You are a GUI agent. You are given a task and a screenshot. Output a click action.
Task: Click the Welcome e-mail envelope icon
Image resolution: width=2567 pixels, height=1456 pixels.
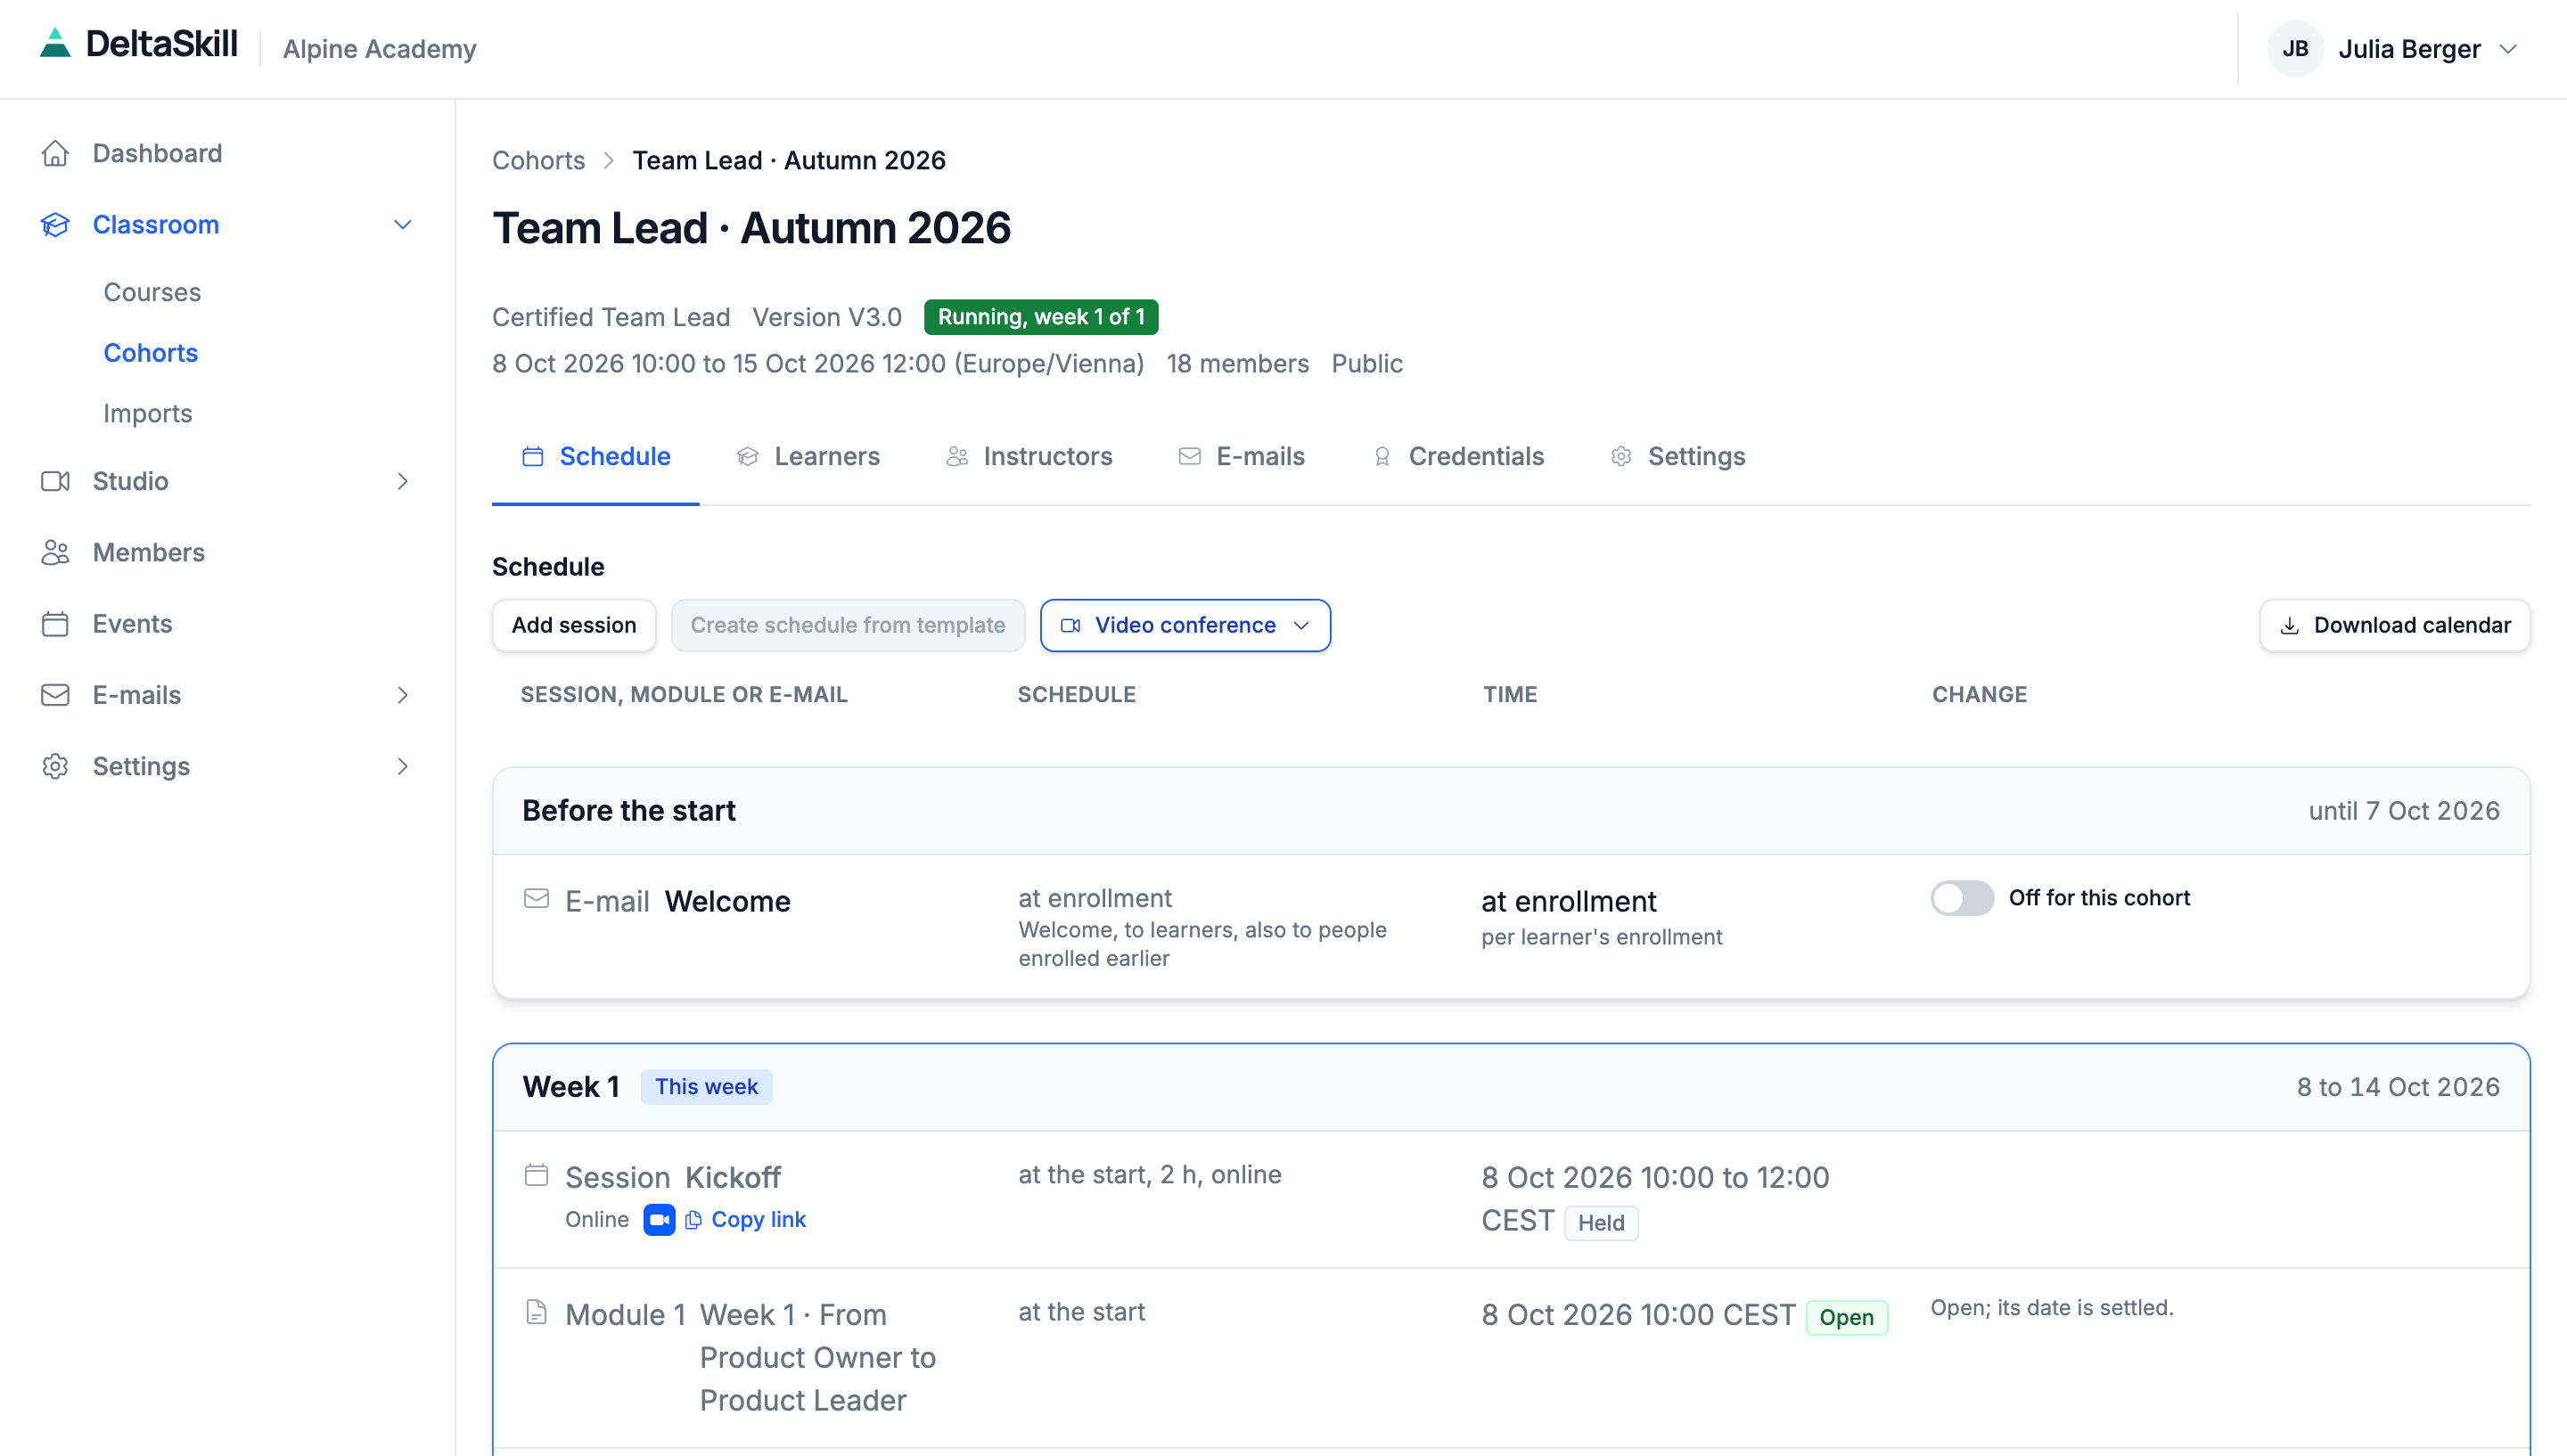click(536, 898)
